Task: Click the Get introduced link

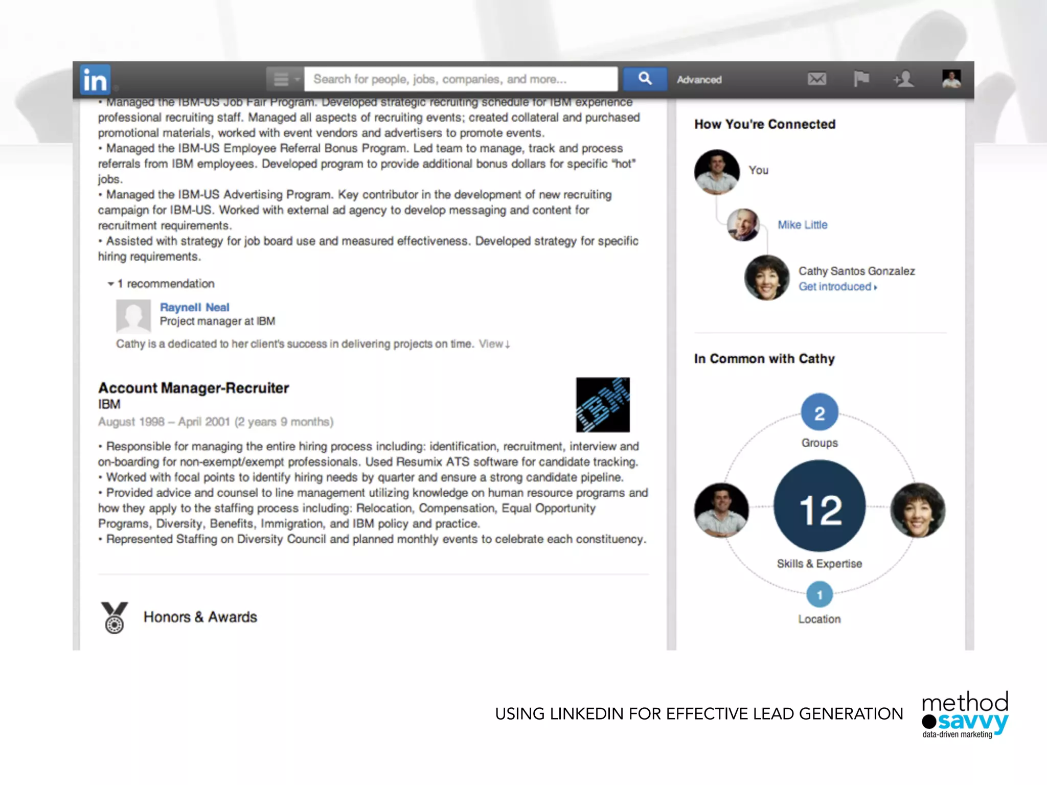Action: [x=837, y=287]
